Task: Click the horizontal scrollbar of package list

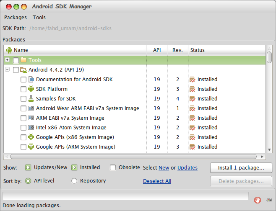Action: [134, 157]
